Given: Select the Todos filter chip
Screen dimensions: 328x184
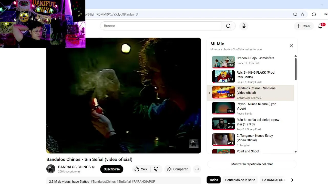Looking at the screenshot, I should pyautogui.click(x=213, y=180).
